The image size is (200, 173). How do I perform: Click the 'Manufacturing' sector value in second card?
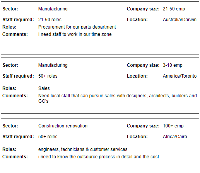[53, 65]
